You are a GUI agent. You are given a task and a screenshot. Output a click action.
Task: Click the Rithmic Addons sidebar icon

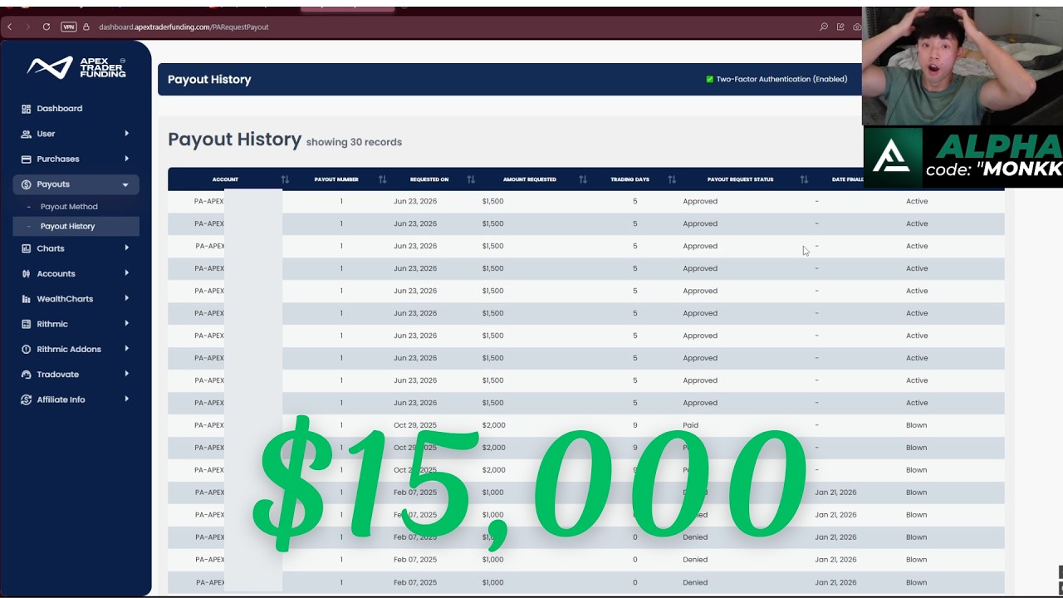26,350
